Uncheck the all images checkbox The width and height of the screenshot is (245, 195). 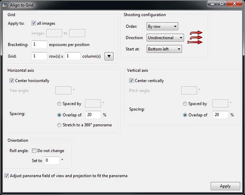click(x=33, y=23)
